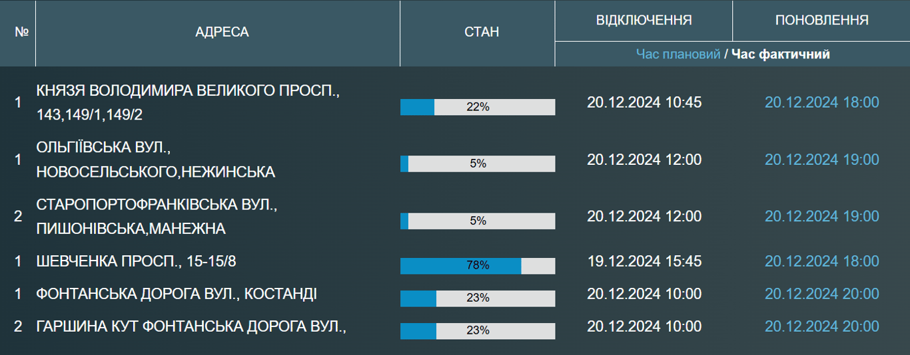Click the 22% progress bar

pyautogui.click(x=478, y=107)
